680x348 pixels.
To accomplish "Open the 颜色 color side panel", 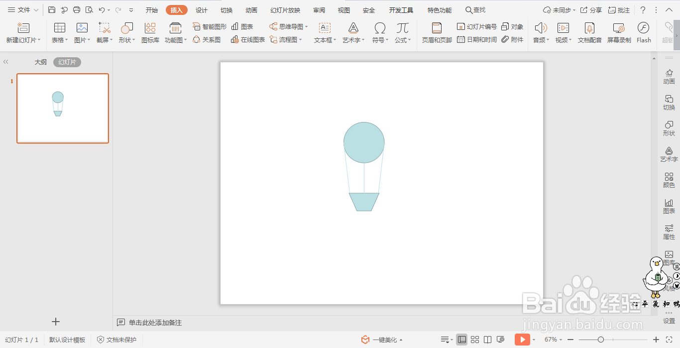I will (669, 180).
